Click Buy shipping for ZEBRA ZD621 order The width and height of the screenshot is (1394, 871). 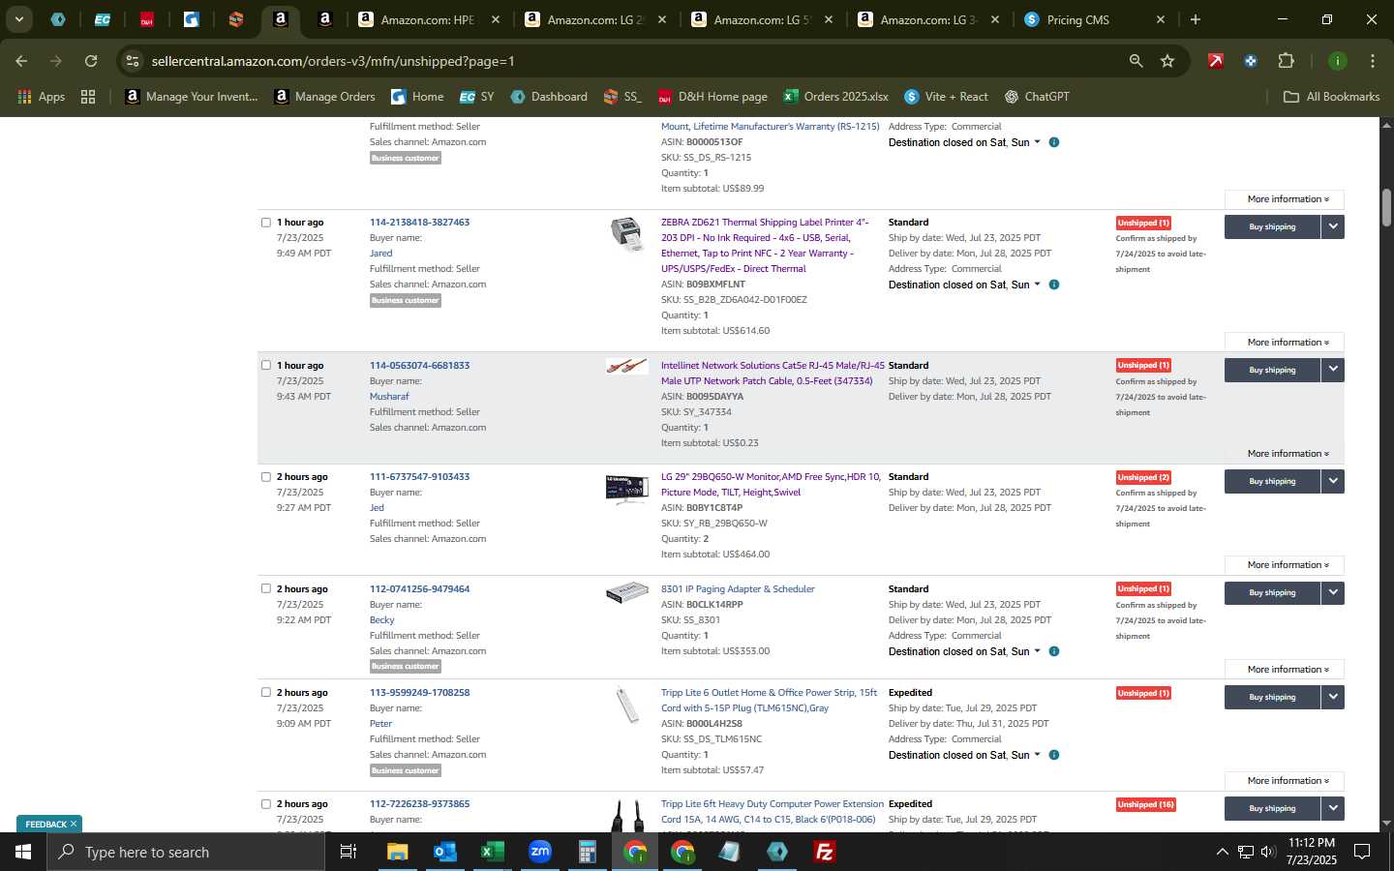[x=1272, y=226]
